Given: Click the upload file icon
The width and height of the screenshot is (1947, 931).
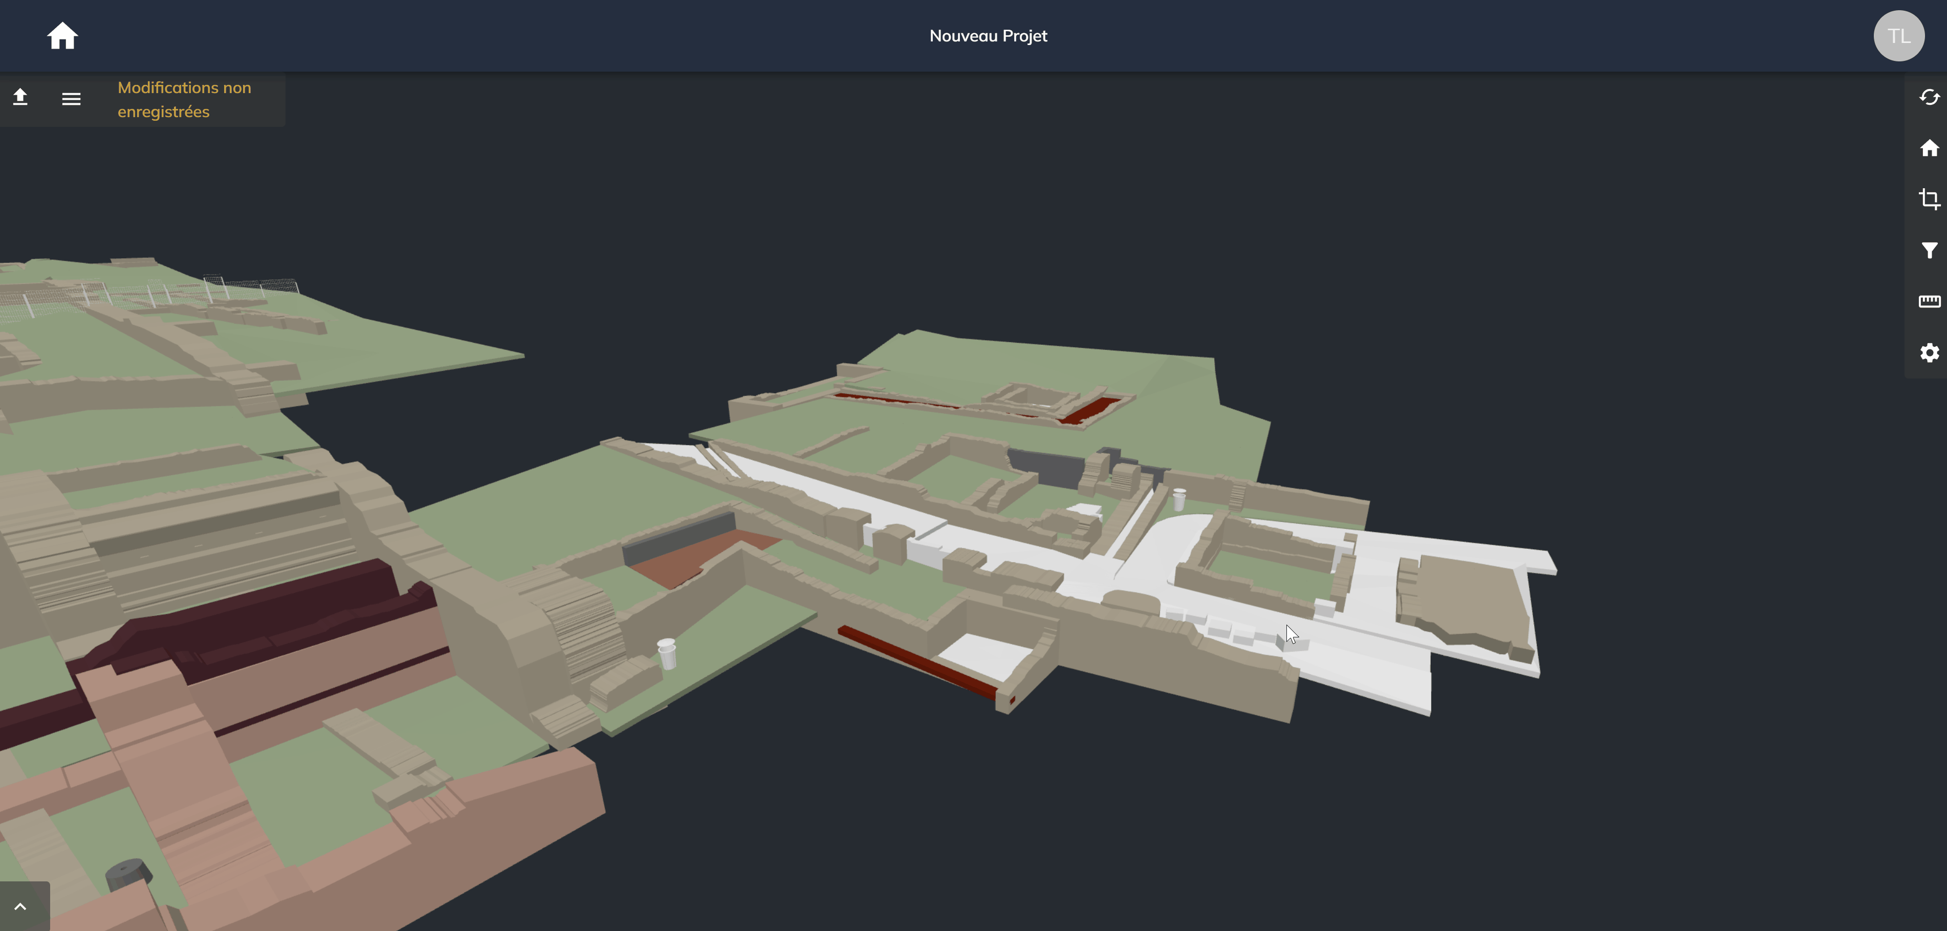Looking at the screenshot, I should [20, 98].
